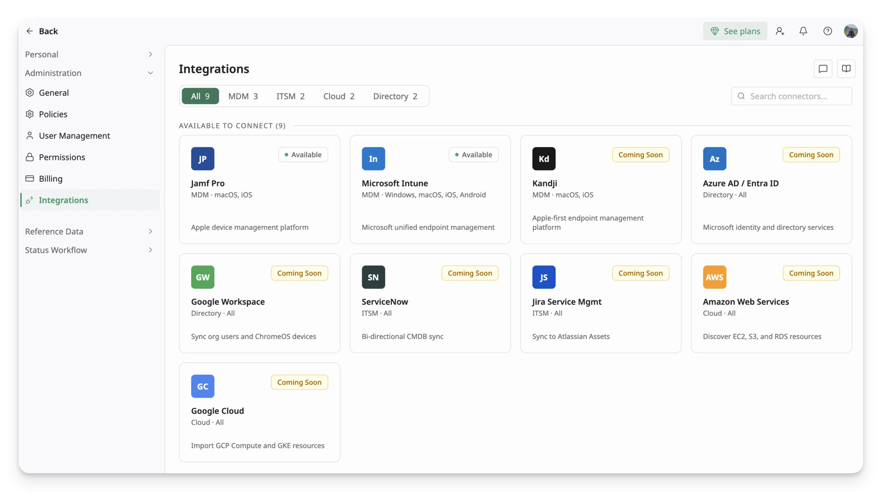The height and width of the screenshot is (492, 882).
Task: Open Integrations in the sidebar
Action: click(90, 200)
